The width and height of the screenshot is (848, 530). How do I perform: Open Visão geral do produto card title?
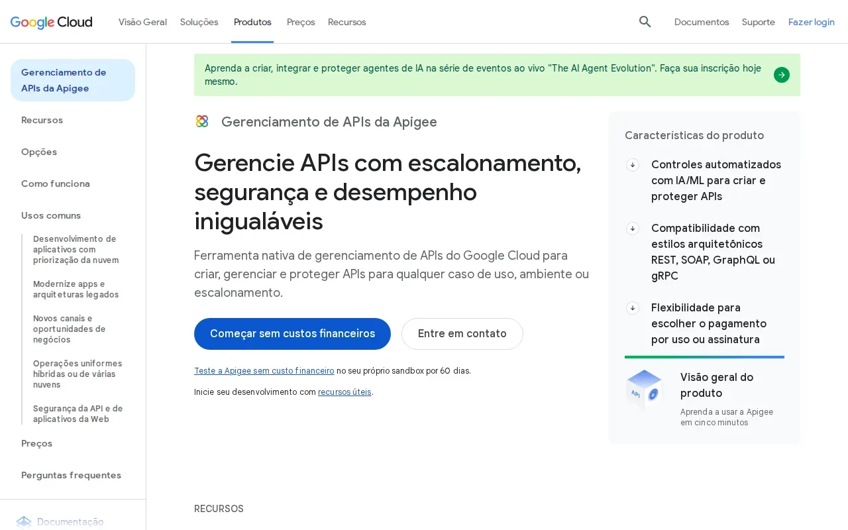click(717, 385)
